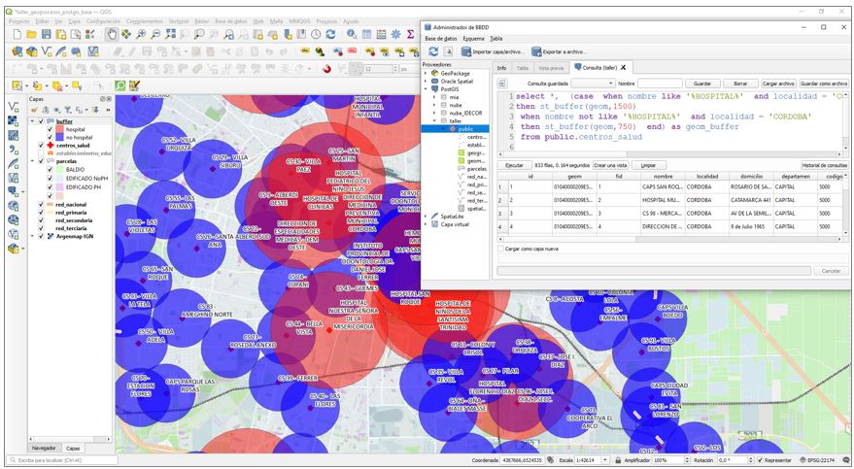The height and width of the screenshot is (469, 854).
Task: Open the Base de datos menu in DB Manager
Action: [441, 39]
